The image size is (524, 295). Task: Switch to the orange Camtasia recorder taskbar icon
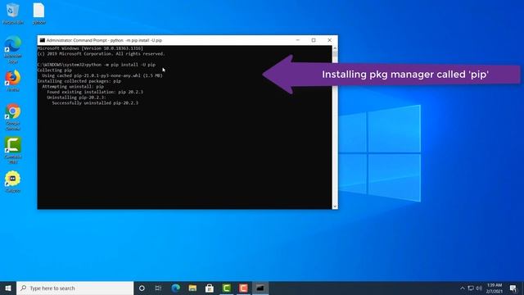(x=243, y=288)
